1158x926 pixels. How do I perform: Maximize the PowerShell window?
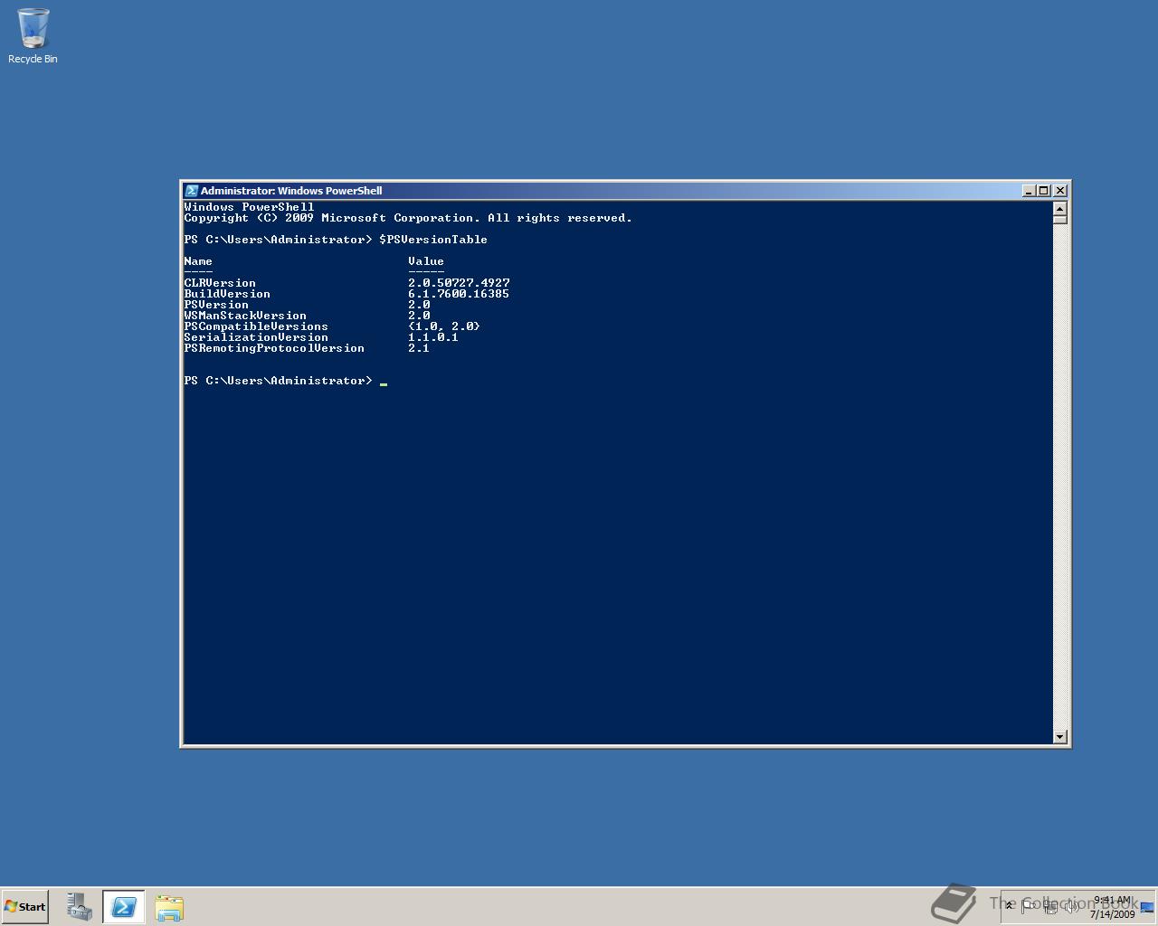tap(1044, 191)
